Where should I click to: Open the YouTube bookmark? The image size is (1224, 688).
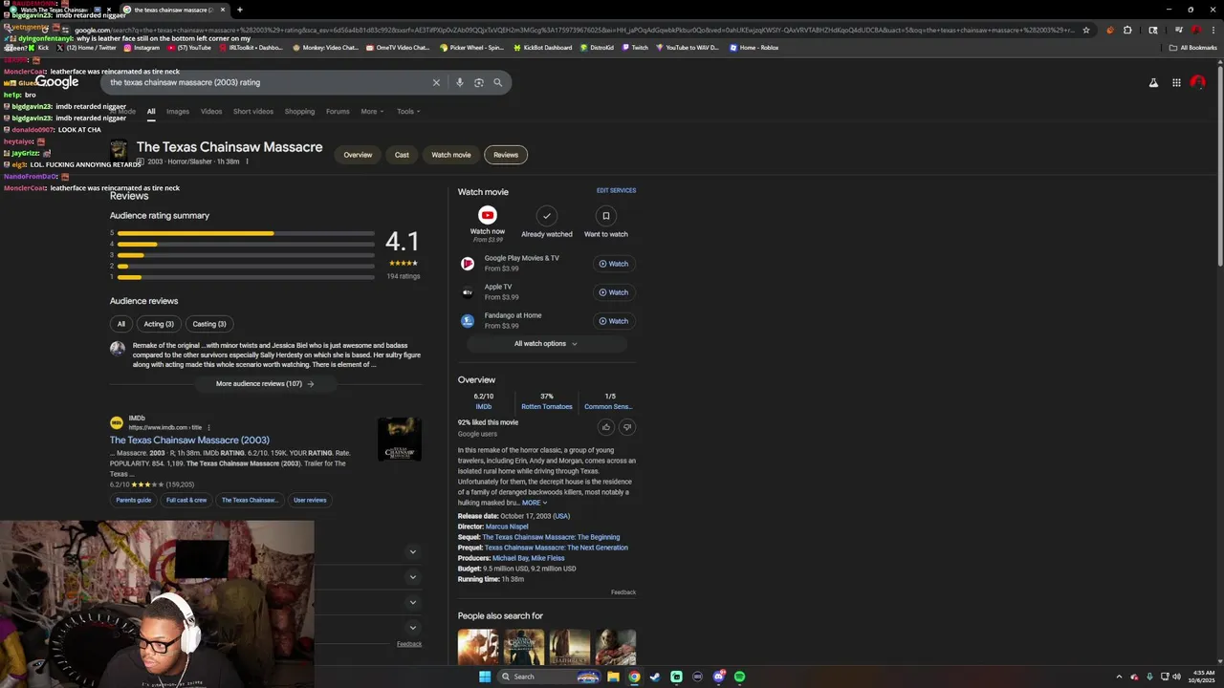(x=189, y=47)
